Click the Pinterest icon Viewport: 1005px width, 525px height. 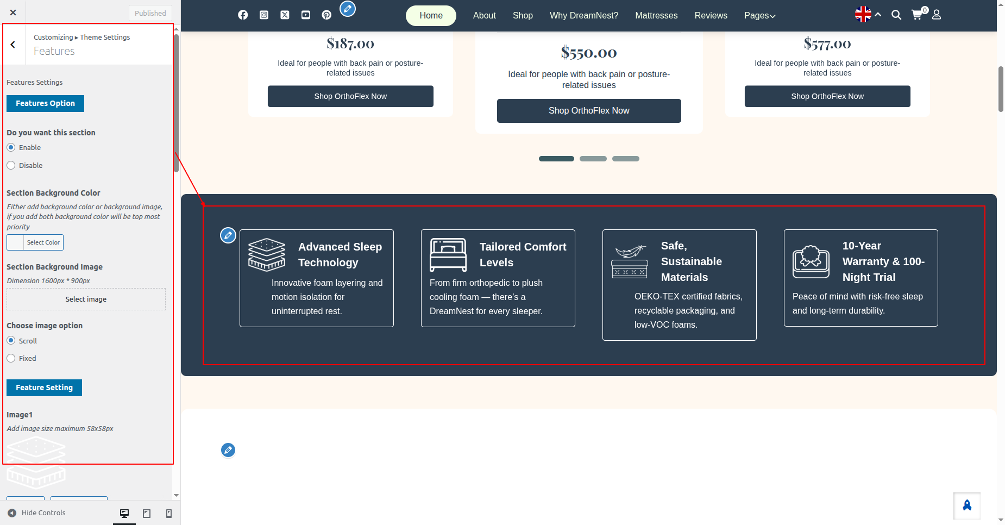pyautogui.click(x=326, y=15)
